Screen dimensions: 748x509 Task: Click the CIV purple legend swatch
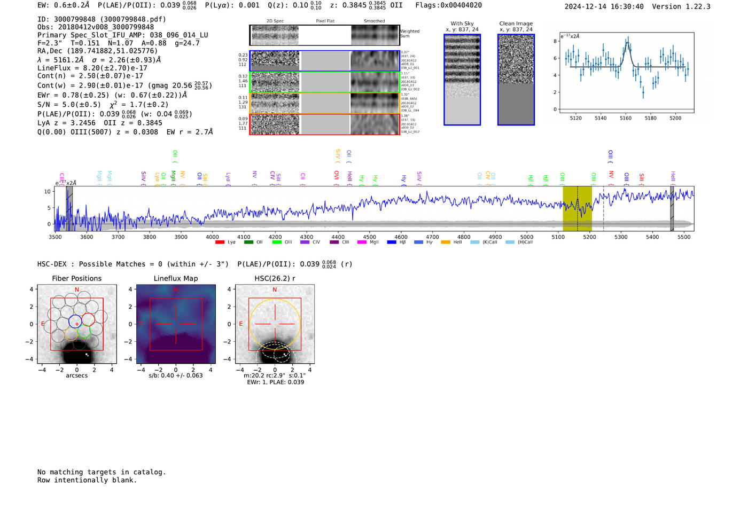pos(305,242)
